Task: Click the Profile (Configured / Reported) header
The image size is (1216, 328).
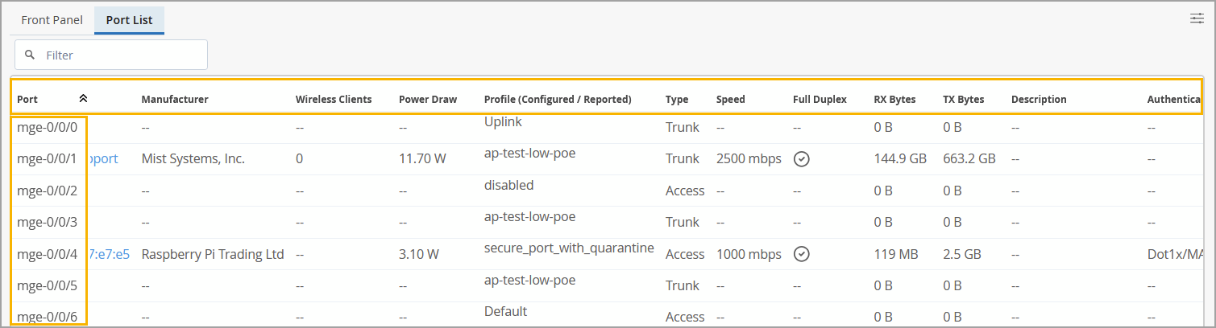Action: point(558,100)
